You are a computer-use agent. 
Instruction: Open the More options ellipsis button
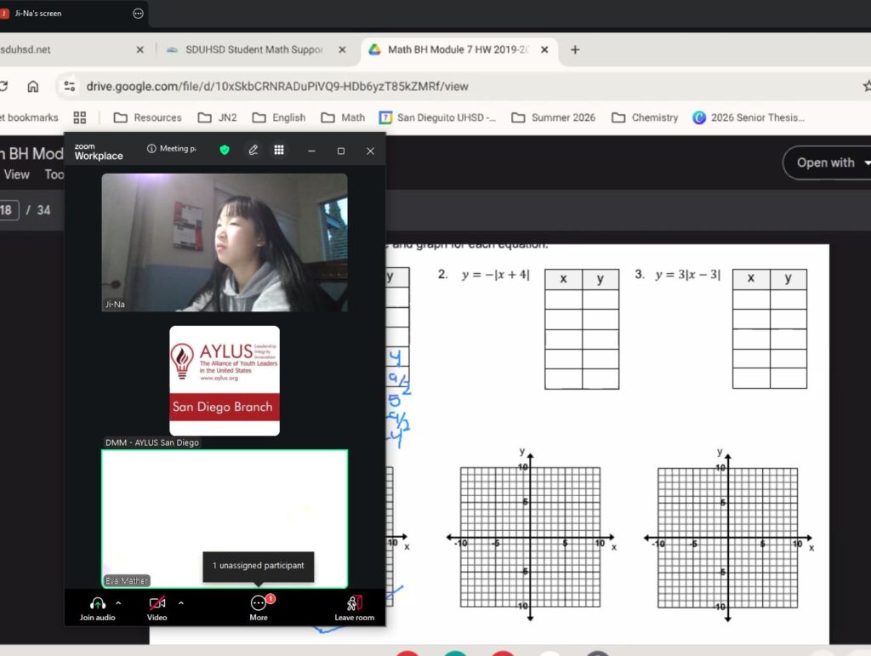(x=259, y=602)
